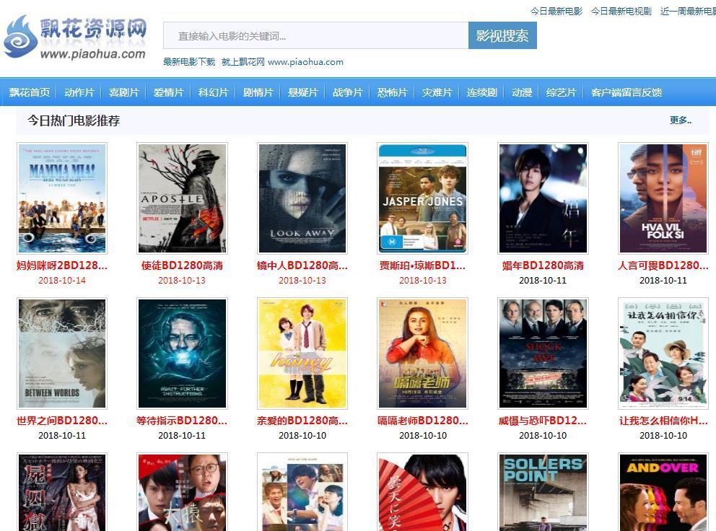Open the Mamma Mia movie poster
The height and width of the screenshot is (531, 716).
click(62, 198)
